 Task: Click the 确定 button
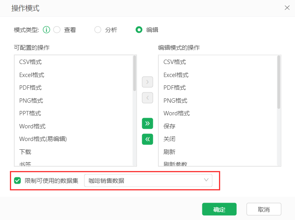click(219, 209)
